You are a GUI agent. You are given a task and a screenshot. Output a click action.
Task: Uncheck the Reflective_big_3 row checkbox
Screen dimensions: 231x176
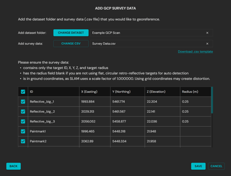coord(23,121)
